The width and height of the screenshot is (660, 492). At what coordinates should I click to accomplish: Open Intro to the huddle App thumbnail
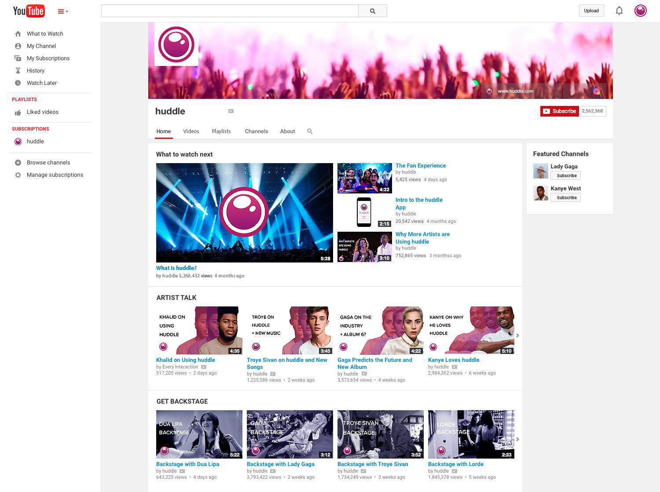pos(365,212)
